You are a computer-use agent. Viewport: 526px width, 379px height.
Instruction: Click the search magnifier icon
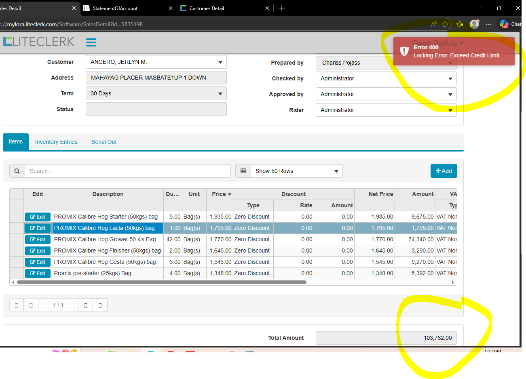pyautogui.click(x=17, y=171)
